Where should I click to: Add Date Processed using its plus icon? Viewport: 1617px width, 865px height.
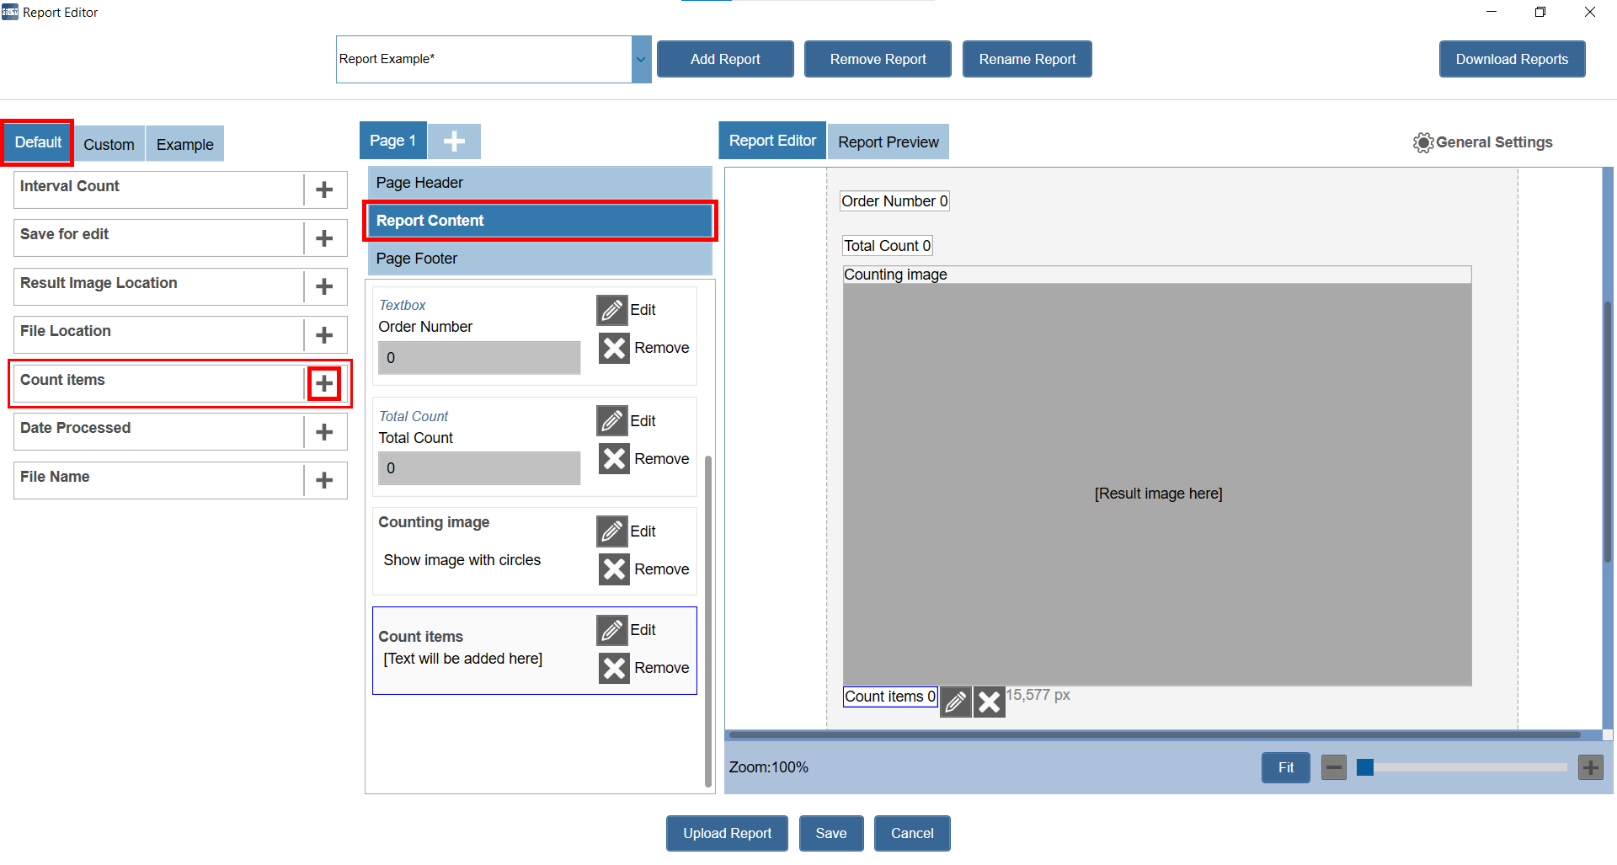point(324,432)
